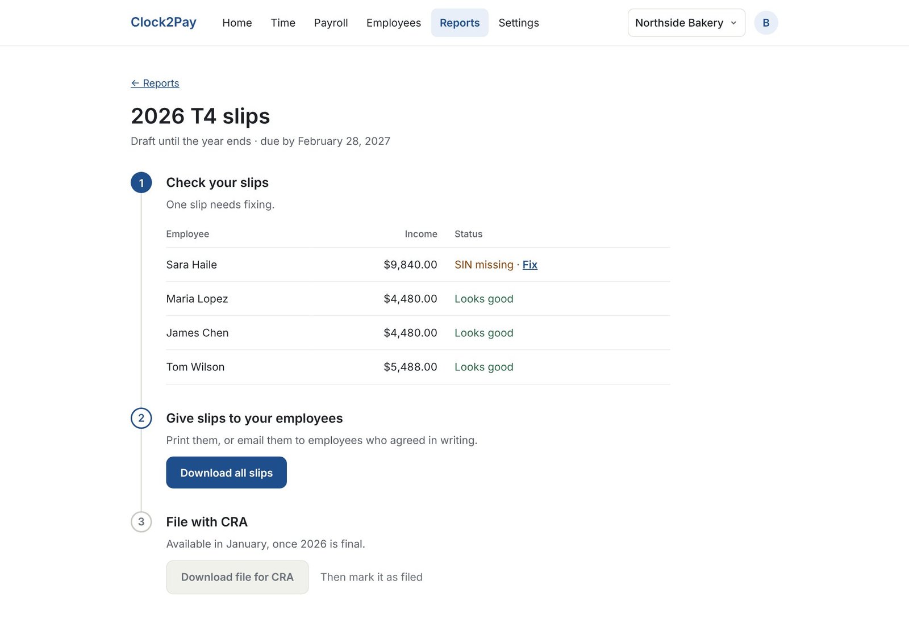Click the Download all slips button
The width and height of the screenshot is (909, 639).
click(226, 473)
